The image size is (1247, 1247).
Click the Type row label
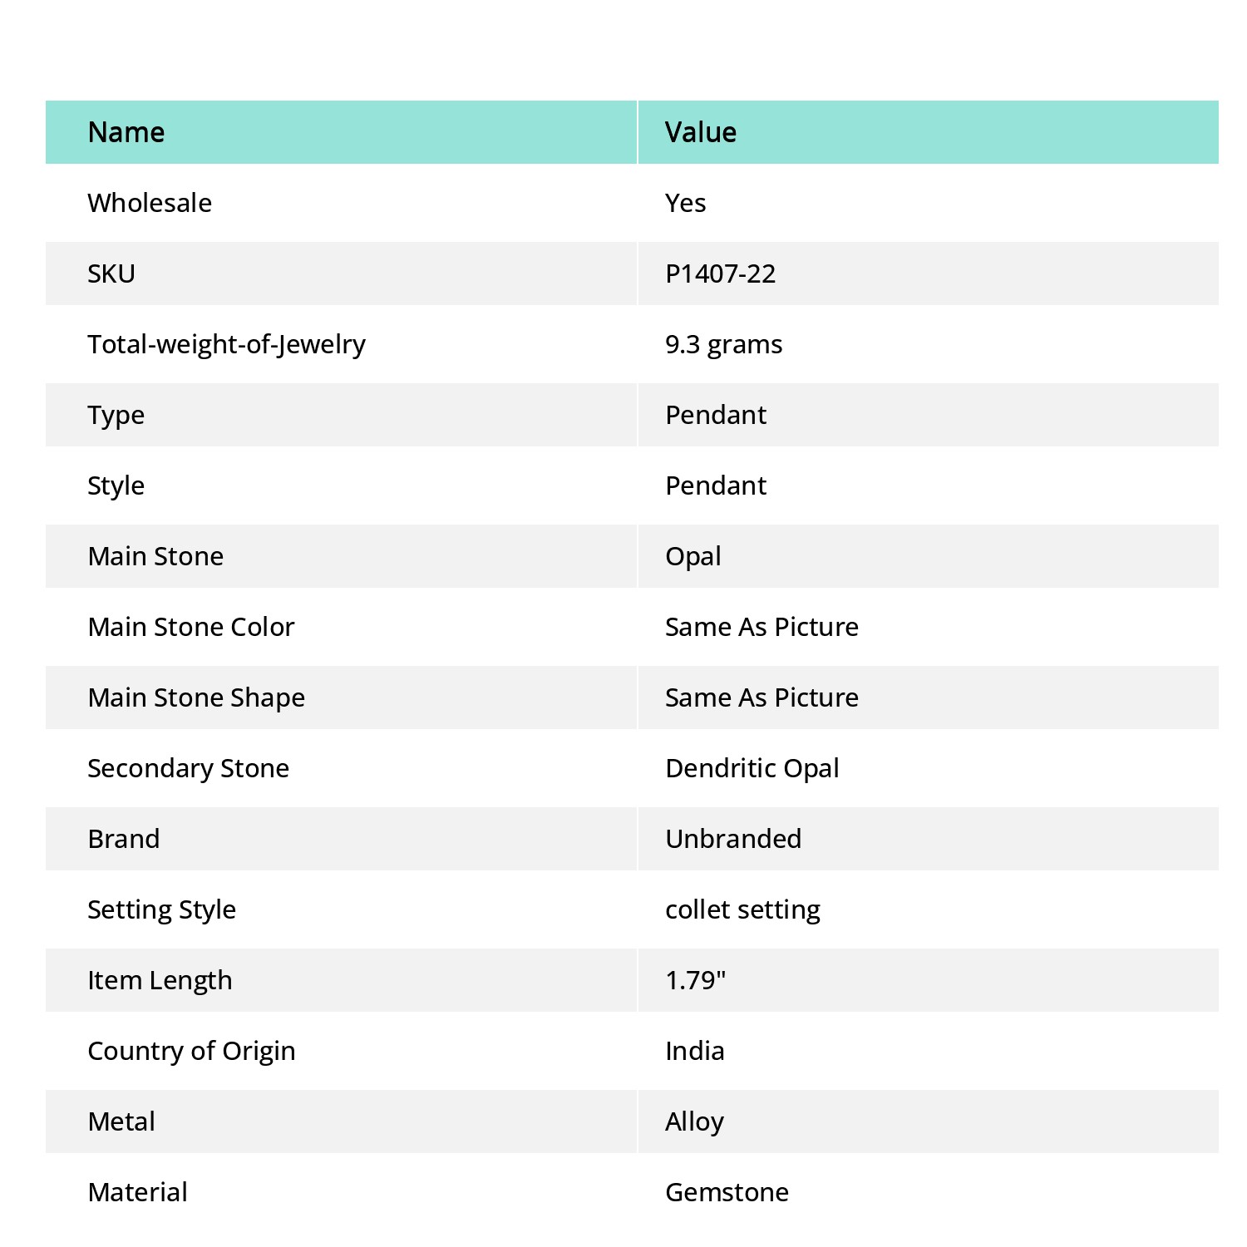(116, 416)
